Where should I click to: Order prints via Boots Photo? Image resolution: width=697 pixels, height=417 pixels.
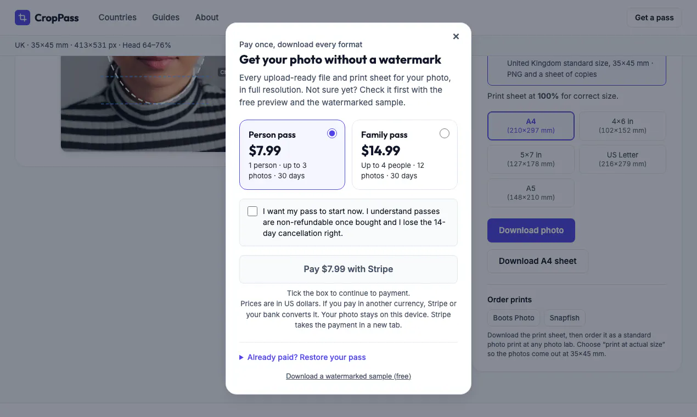pos(514,318)
